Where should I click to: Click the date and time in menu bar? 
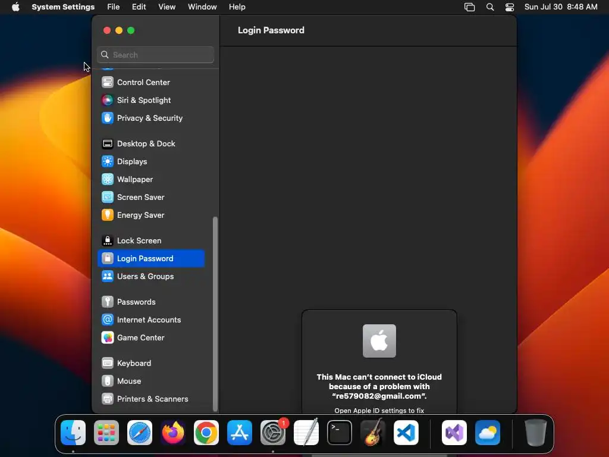(561, 7)
